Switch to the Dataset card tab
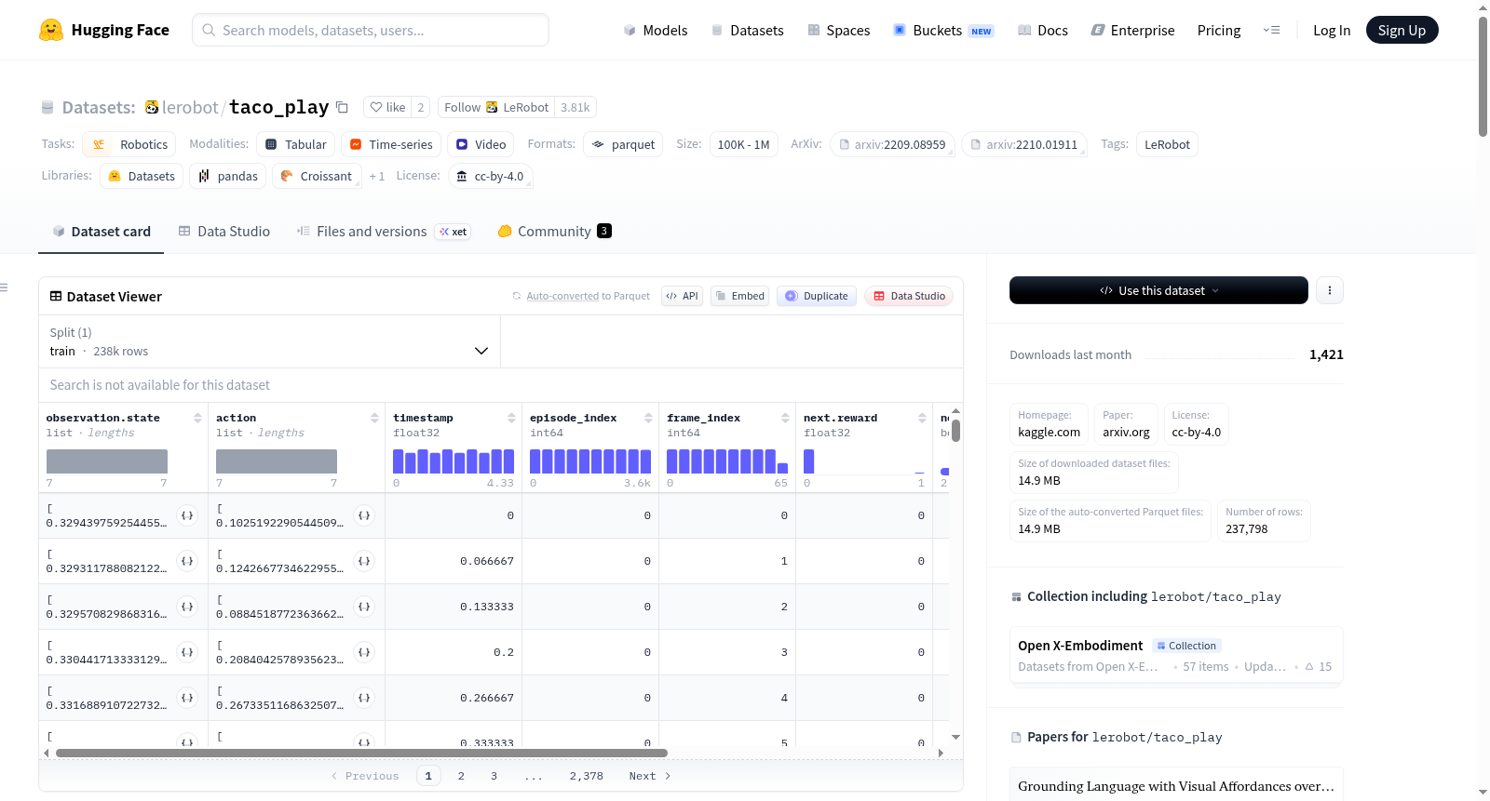Viewport: 1490px width, 801px height. pyautogui.click(x=102, y=231)
